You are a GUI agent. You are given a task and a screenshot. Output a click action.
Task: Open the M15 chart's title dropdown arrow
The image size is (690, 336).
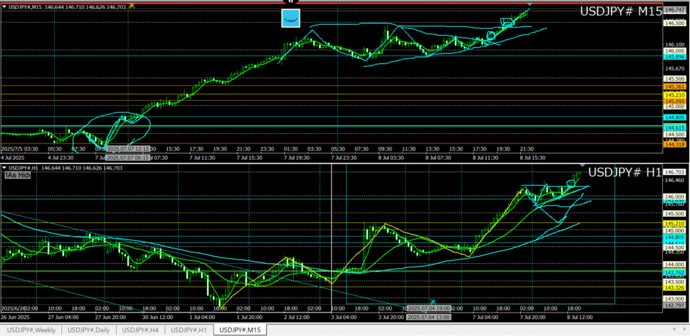click(x=4, y=6)
